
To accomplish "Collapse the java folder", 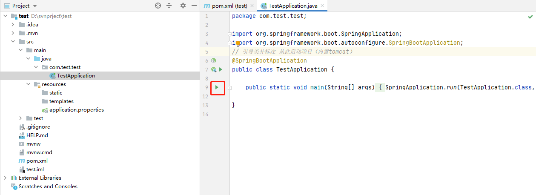I will pyautogui.click(x=29, y=59).
